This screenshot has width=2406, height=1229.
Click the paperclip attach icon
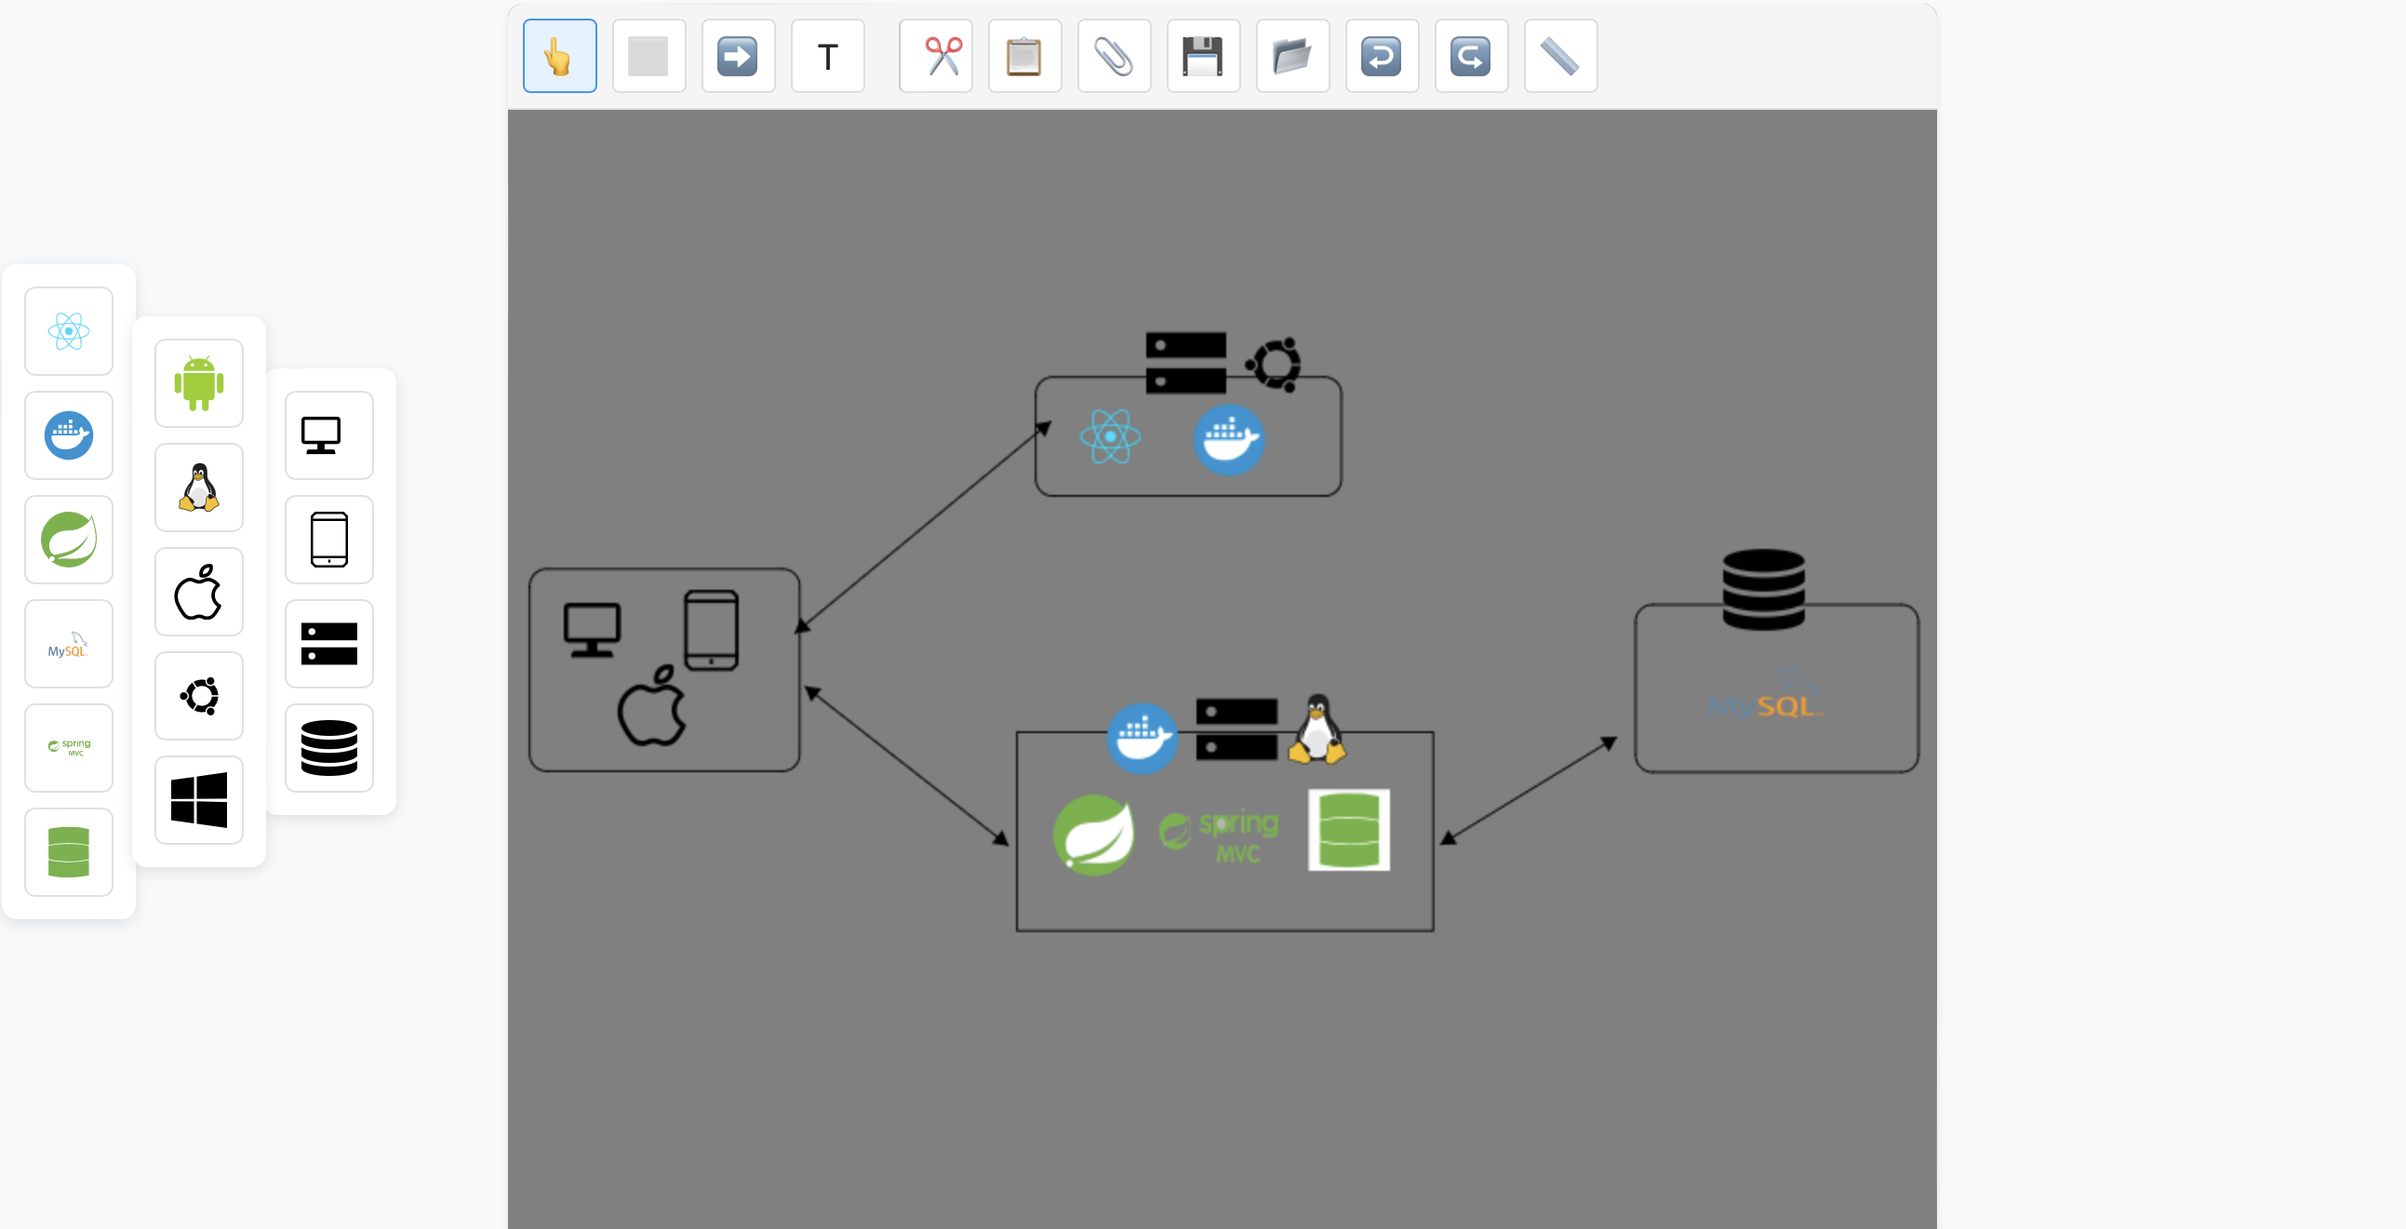(1114, 56)
